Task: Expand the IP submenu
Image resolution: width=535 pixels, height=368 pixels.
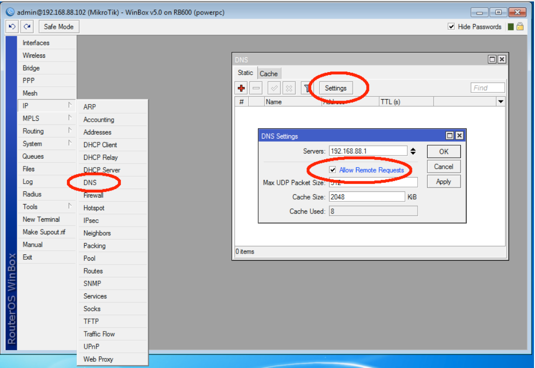Action: point(47,106)
